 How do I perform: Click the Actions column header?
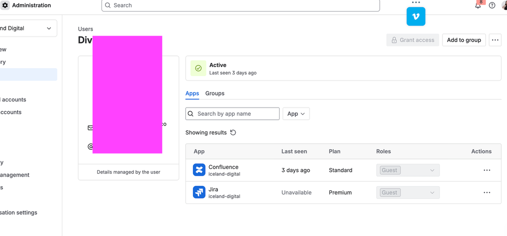tap(481, 151)
